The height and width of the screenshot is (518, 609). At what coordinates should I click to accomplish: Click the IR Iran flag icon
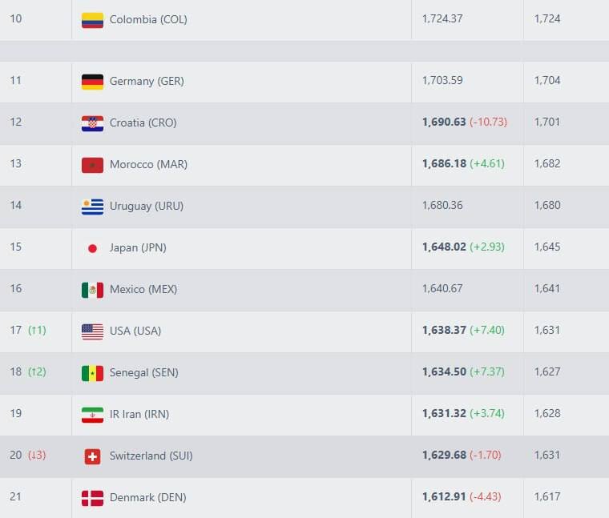point(92,415)
